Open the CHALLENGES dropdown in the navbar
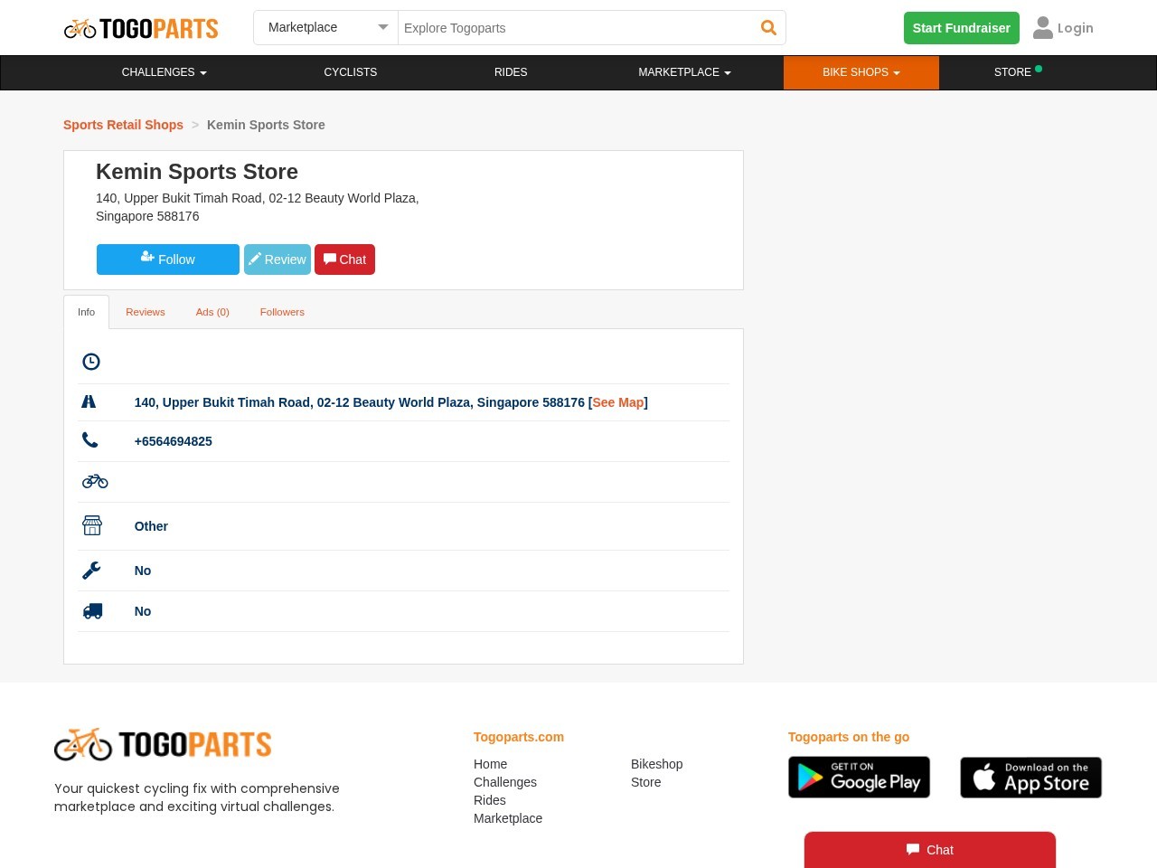Screen dimensions: 1157x868 (164, 72)
